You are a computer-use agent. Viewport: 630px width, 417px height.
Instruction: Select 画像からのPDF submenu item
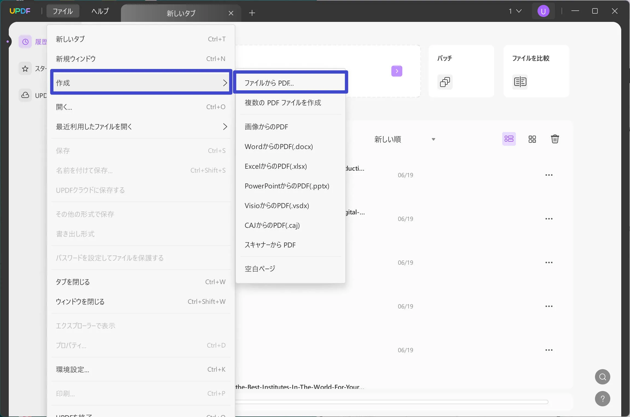291,127
